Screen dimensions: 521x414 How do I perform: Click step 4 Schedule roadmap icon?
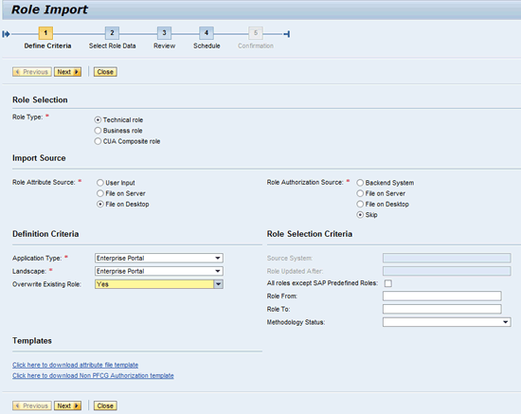(x=207, y=33)
